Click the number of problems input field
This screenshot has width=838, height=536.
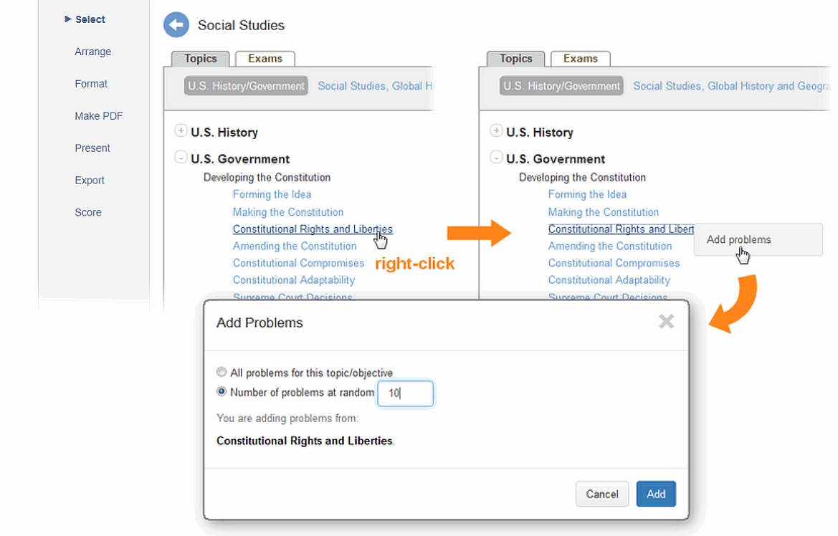pos(405,393)
